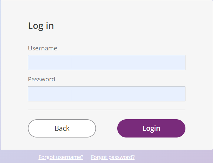Screen dimensions: 213x163
Task: Hit Login to sign in
Action: 151,128
